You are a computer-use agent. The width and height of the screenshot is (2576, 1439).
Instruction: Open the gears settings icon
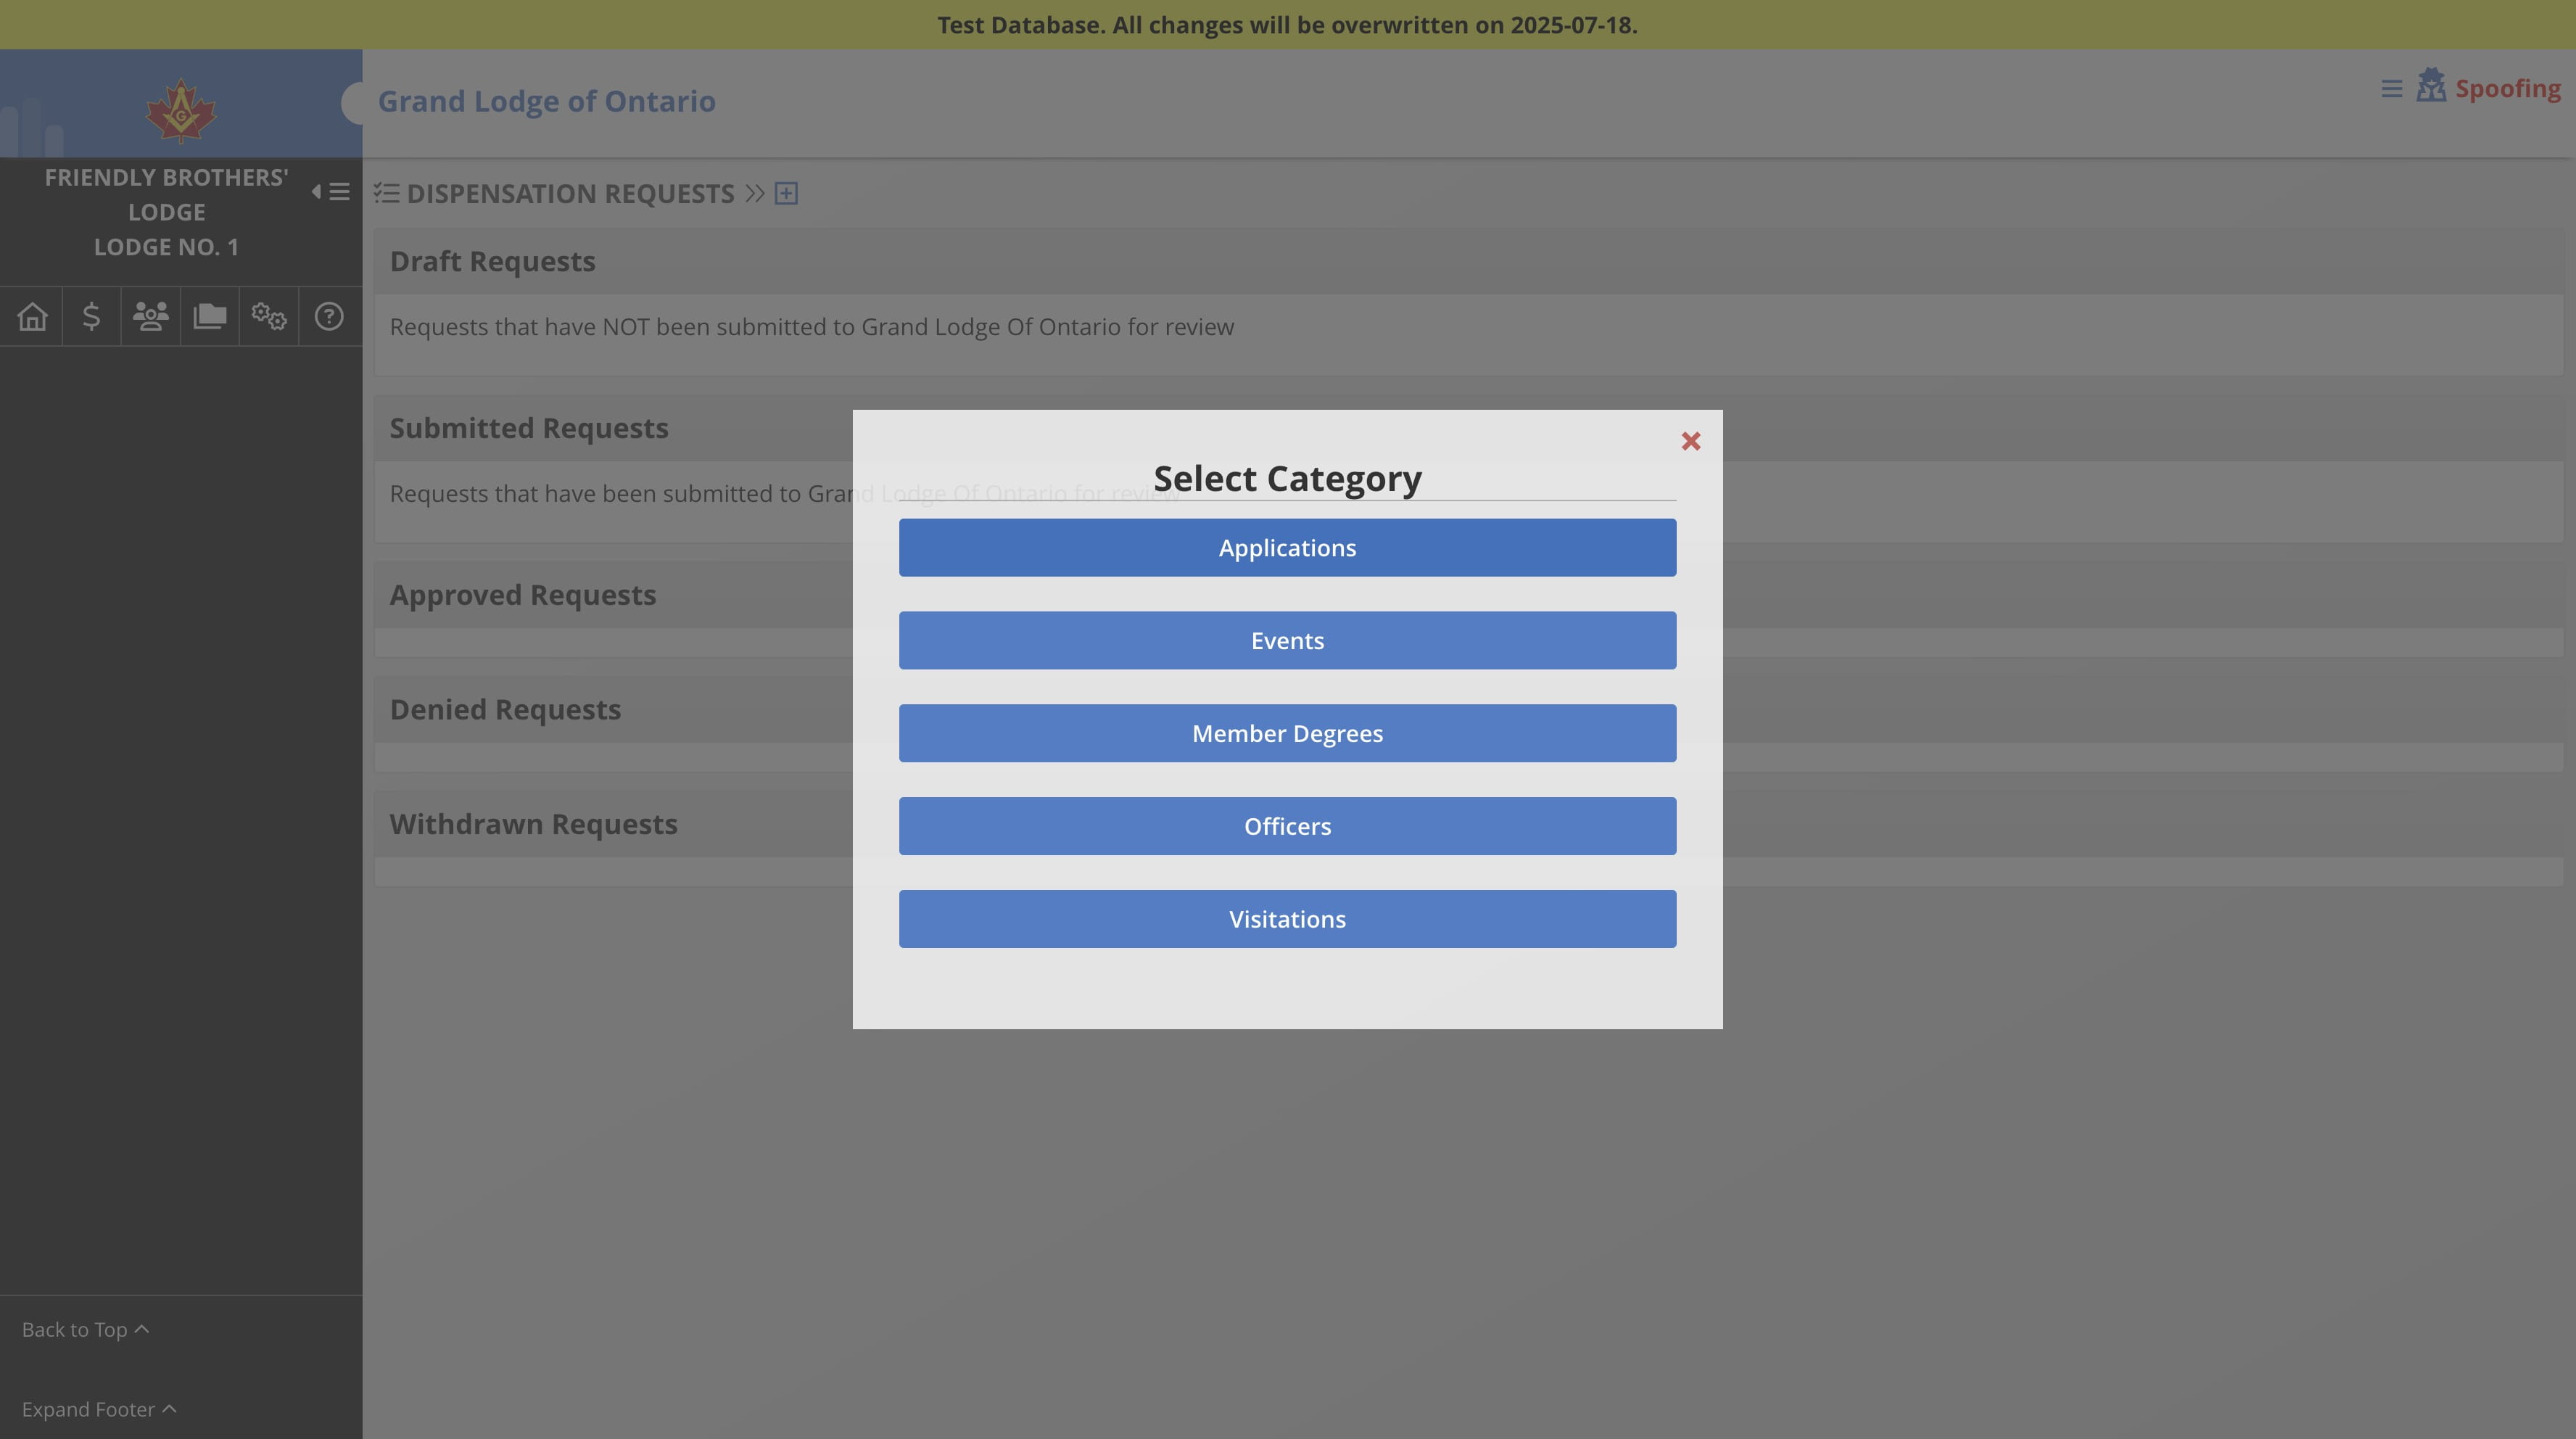click(x=268, y=316)
